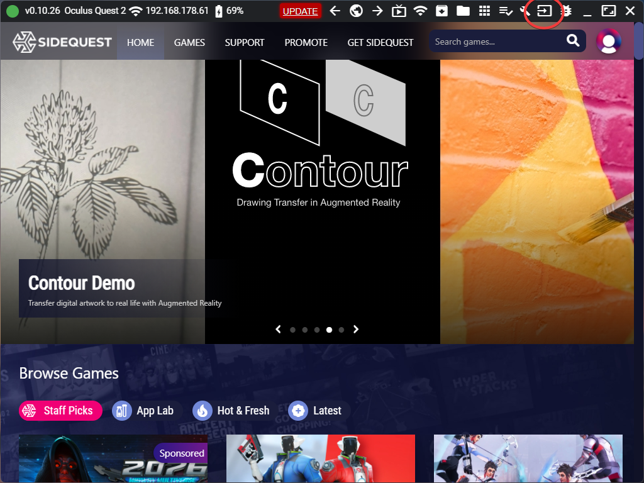Open the headset file manager folder icon
Viewport: 644px width, 483px height.
click(463, 11)
